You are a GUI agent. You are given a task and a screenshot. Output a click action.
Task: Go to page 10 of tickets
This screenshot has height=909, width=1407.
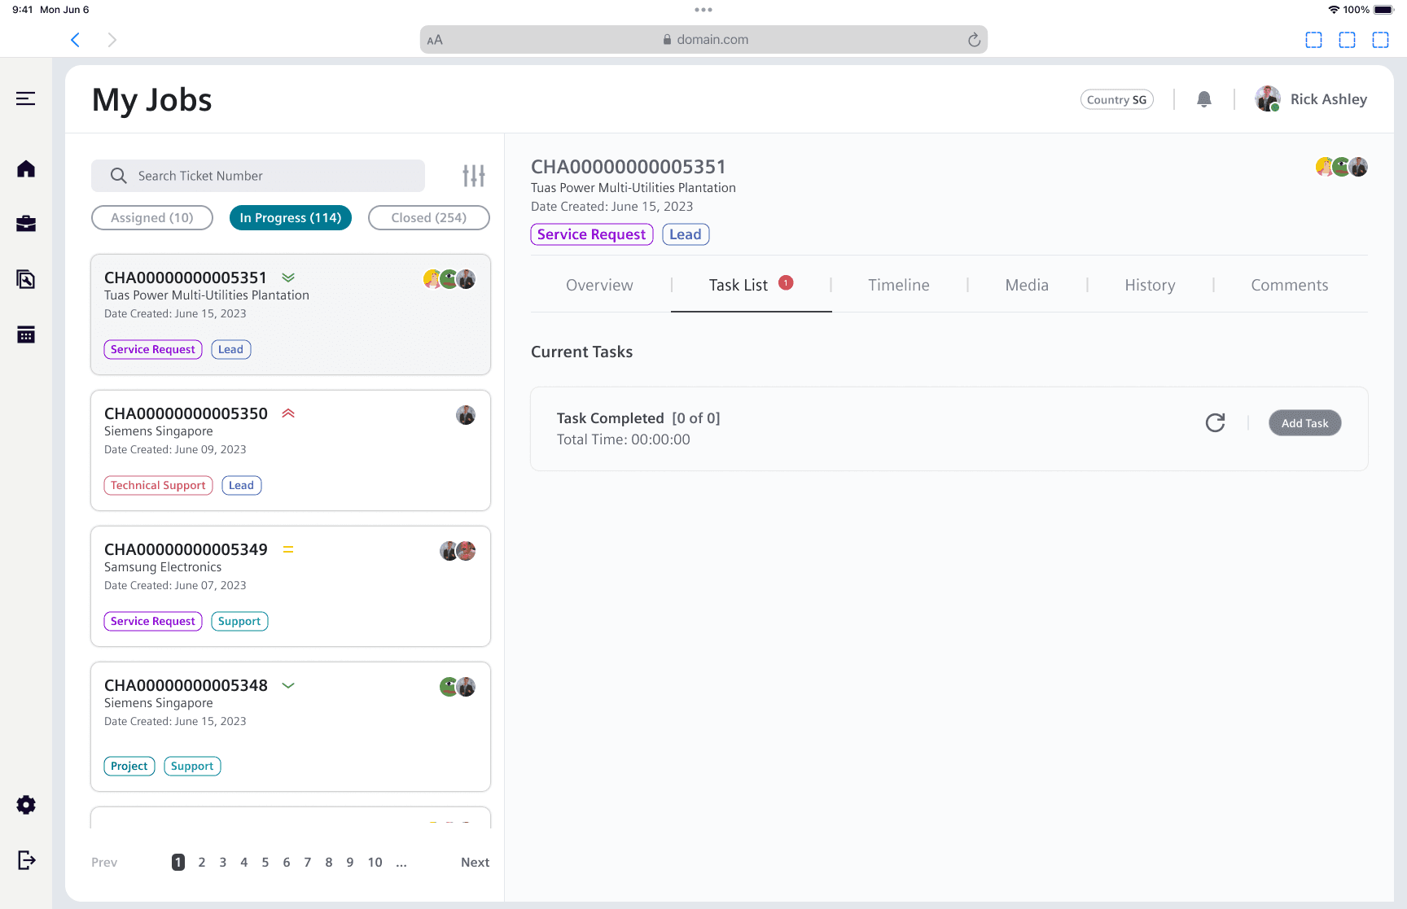[375, 862]
